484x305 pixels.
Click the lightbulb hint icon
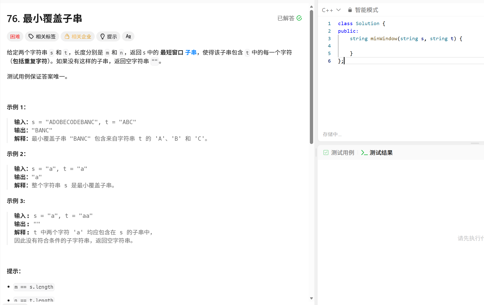pyautogui.click(x=102, y=36)
